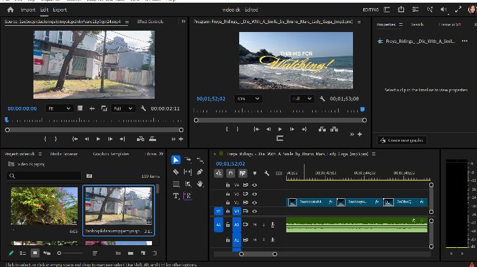The height and width of the screenshot is (267, 477).
Task: Toggle V2 track output eye
Action: click(255, 202)
